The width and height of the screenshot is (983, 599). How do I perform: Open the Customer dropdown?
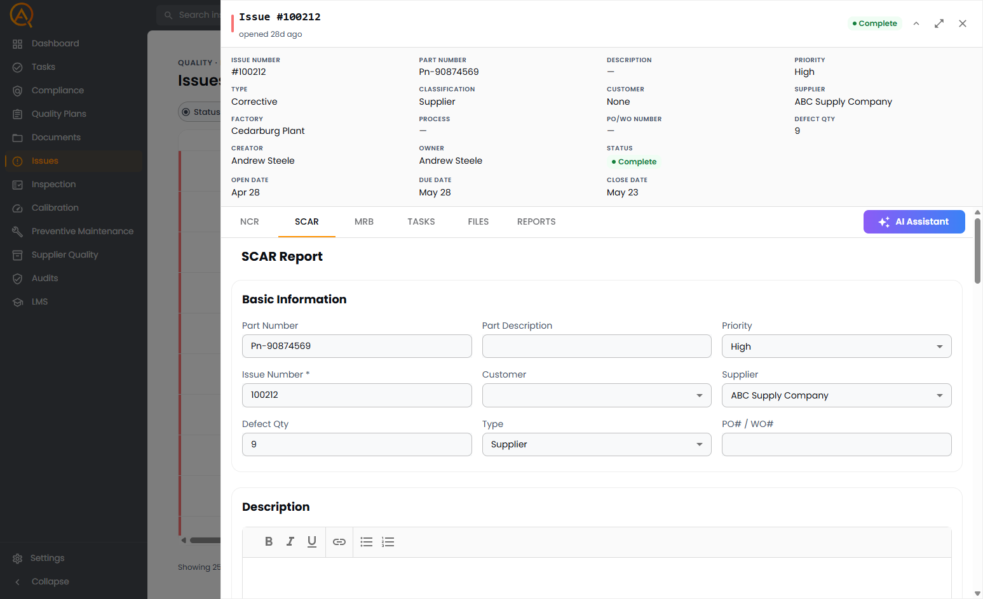coord(597,395)
